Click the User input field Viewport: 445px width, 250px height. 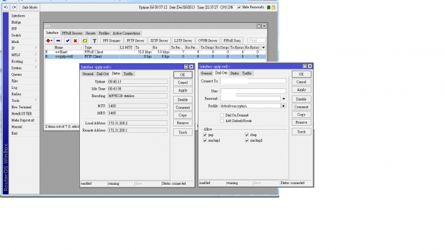(x=253, y=91)
